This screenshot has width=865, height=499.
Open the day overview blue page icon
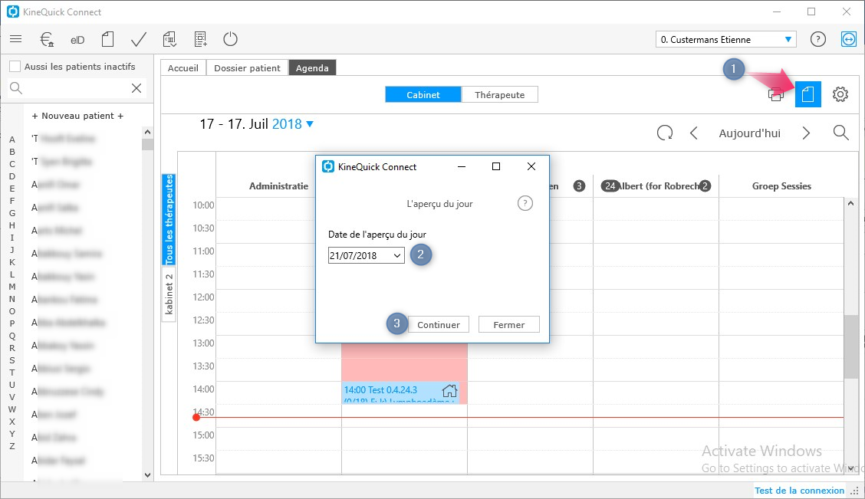coord(807,94)
